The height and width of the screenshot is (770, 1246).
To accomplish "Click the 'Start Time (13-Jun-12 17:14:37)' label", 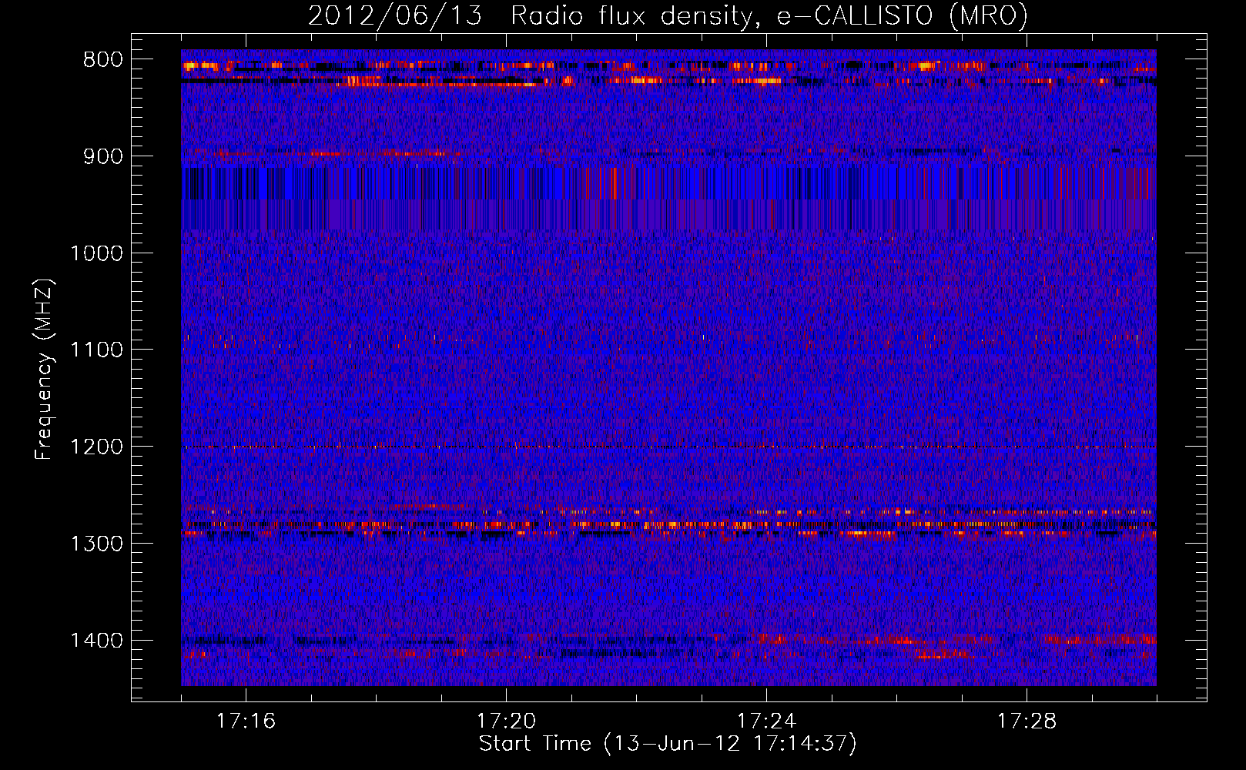I will click(668, 744).
